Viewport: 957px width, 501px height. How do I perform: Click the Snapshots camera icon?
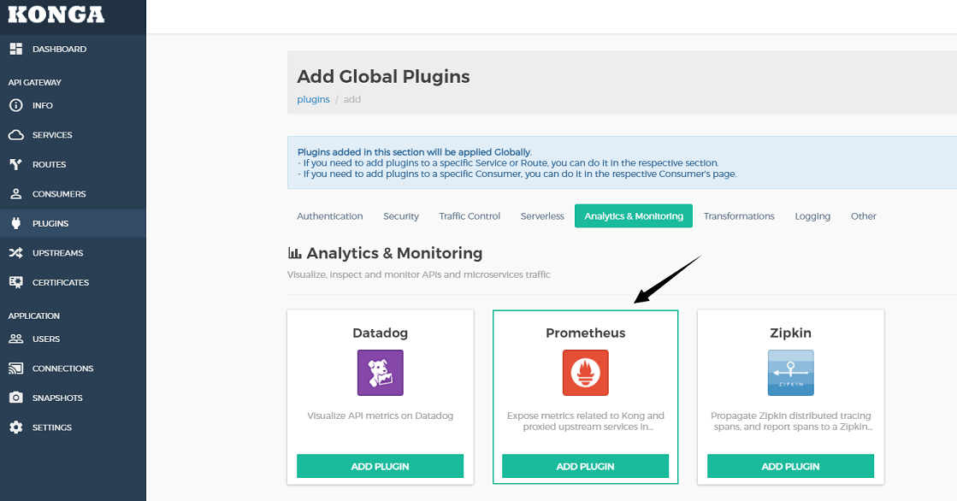pos(15,398)
